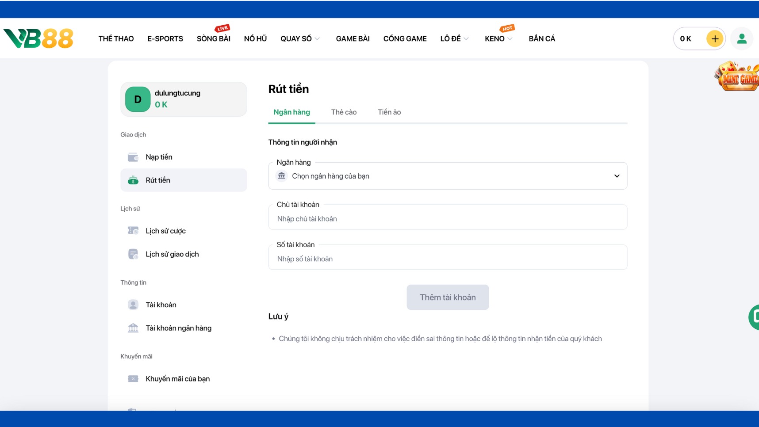
Task: Click the wallet icon beside Nạp tiền
Action: pyautogui.click(x=133, y=157)
